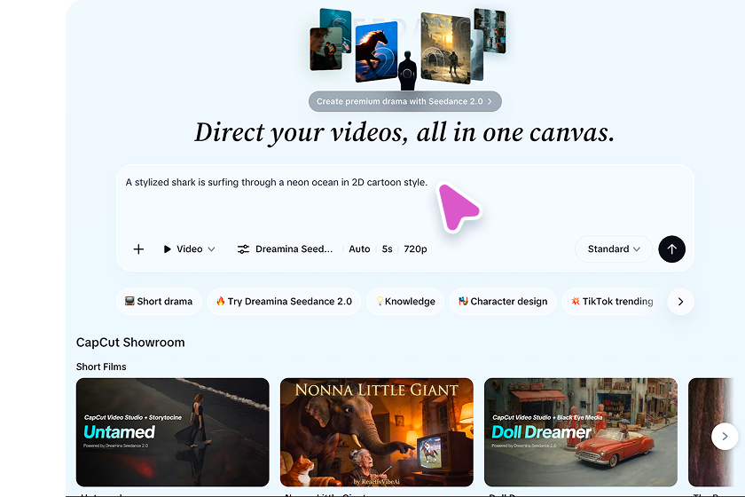
Task: Click the Short Films label
Action: click(x=101, y=367)
